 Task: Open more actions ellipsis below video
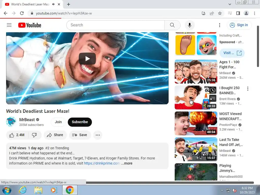[98, 135]
